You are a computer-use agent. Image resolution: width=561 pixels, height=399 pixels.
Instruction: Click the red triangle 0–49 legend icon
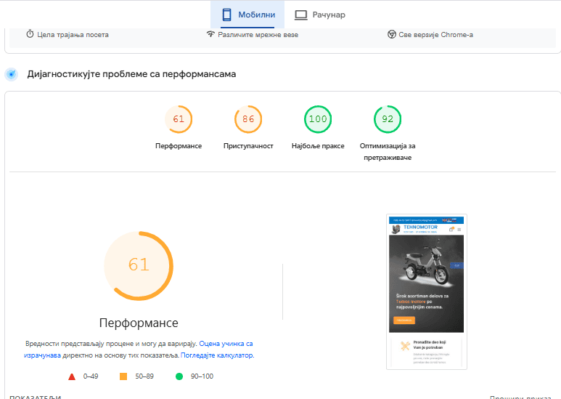pos(72,376)
